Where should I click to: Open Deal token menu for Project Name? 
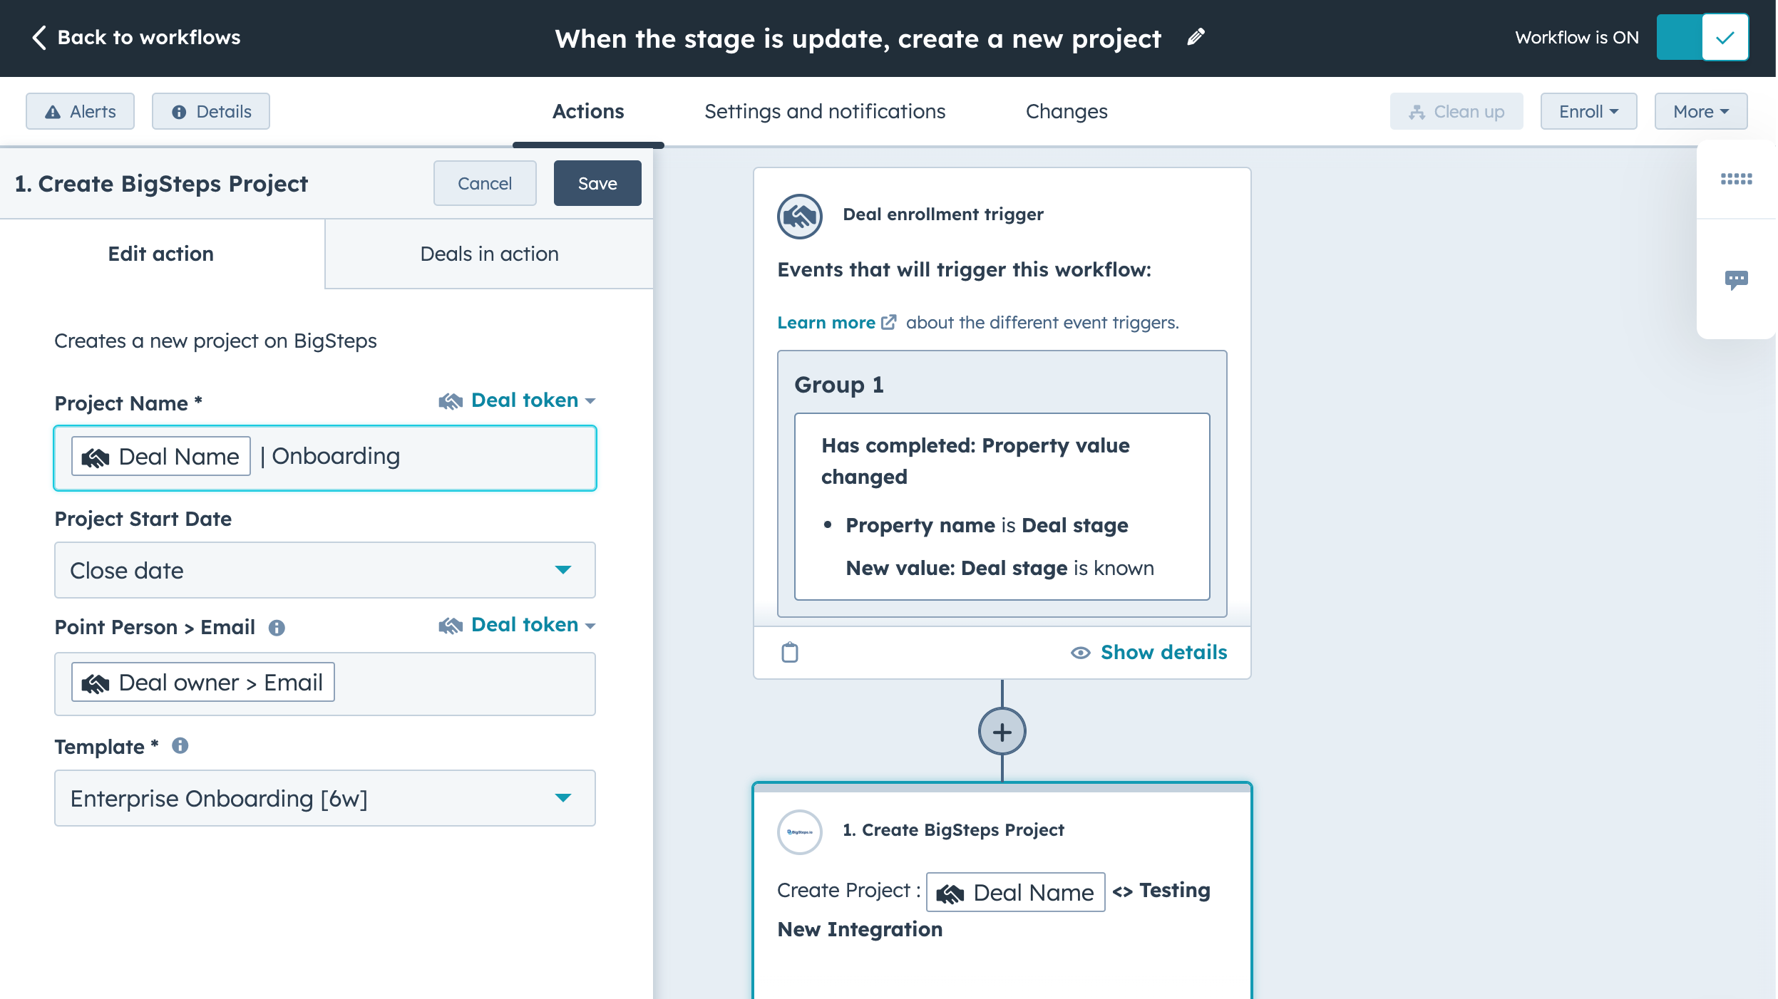click(518, 400)
